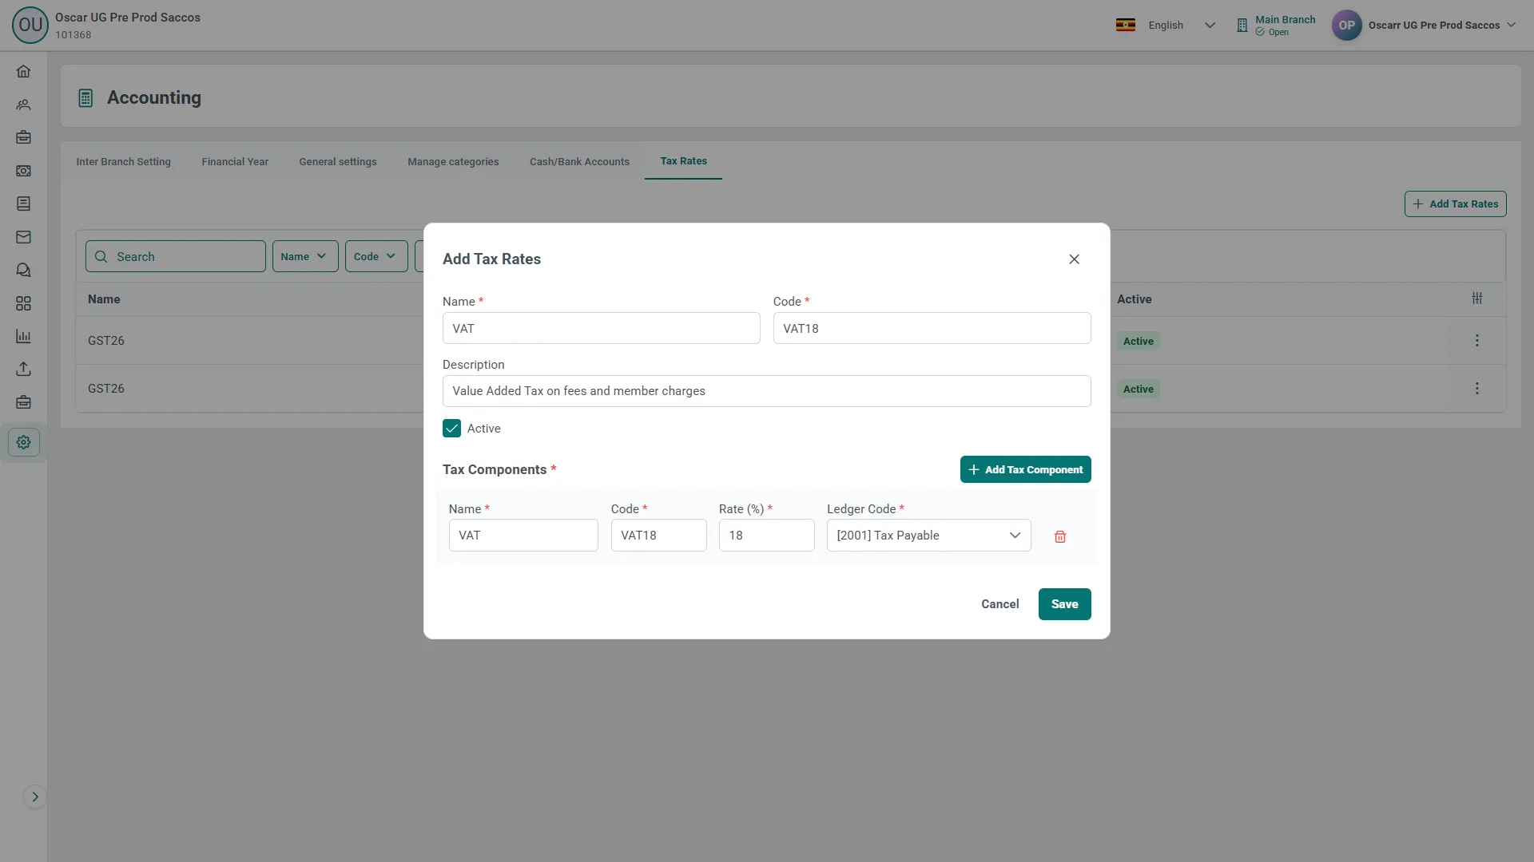1534x862 pixels.
Task: Open the Members icon in sidebar
Action: (23, 105)
